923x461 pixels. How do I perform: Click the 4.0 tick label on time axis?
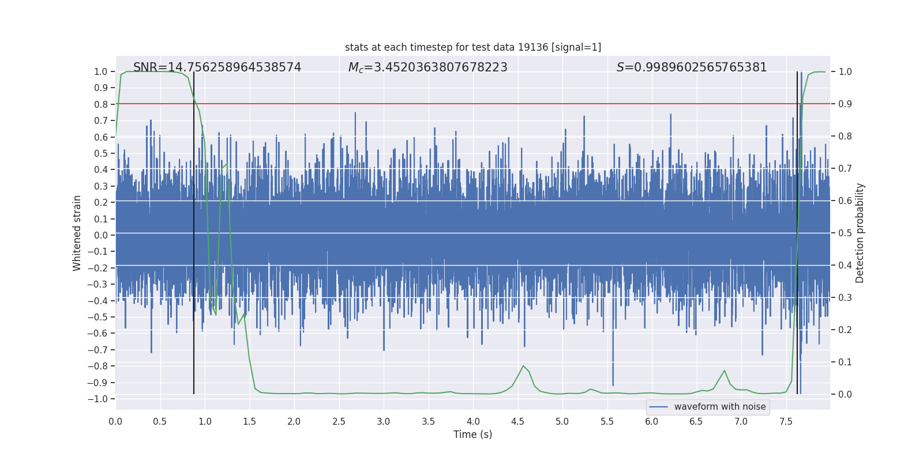click(x=473, y=422)
